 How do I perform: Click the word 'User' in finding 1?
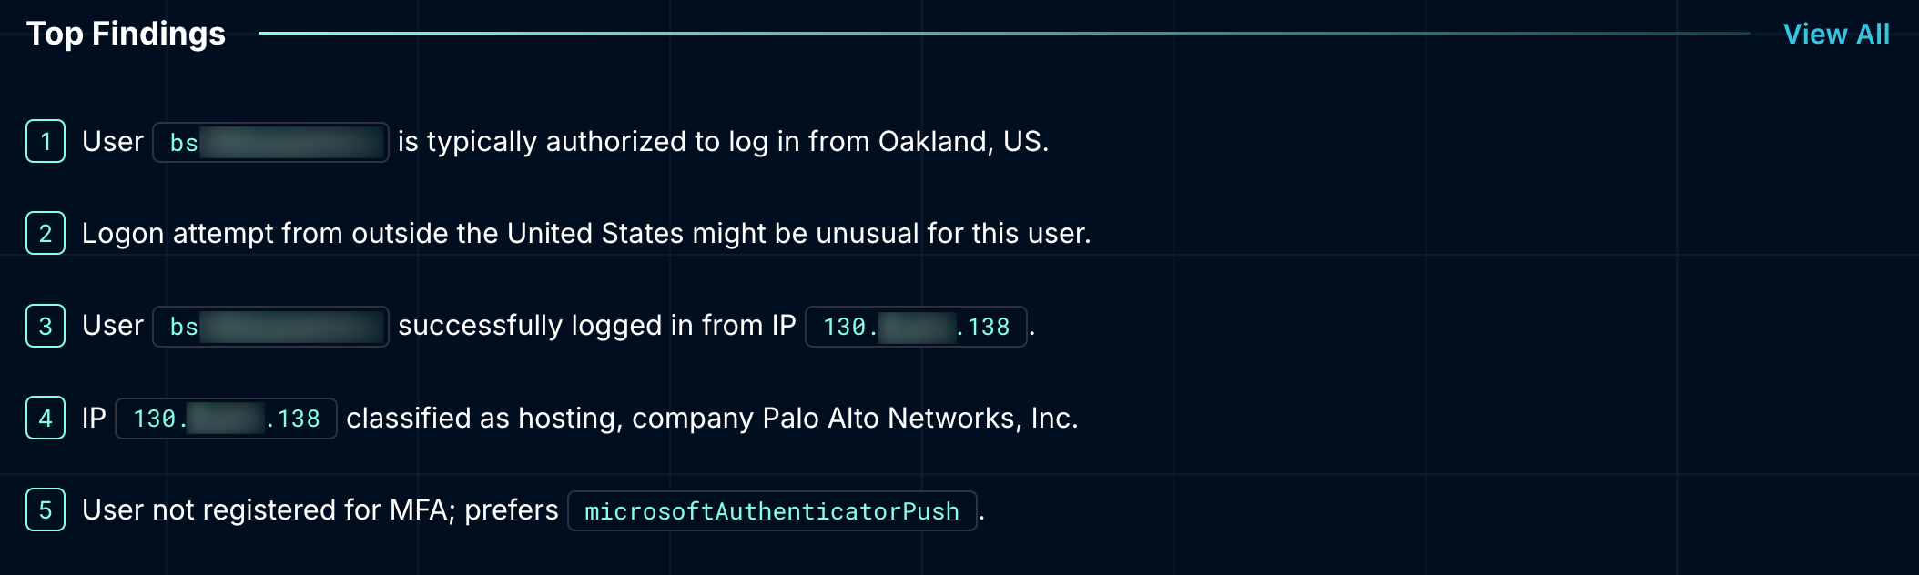pos(113,142)
